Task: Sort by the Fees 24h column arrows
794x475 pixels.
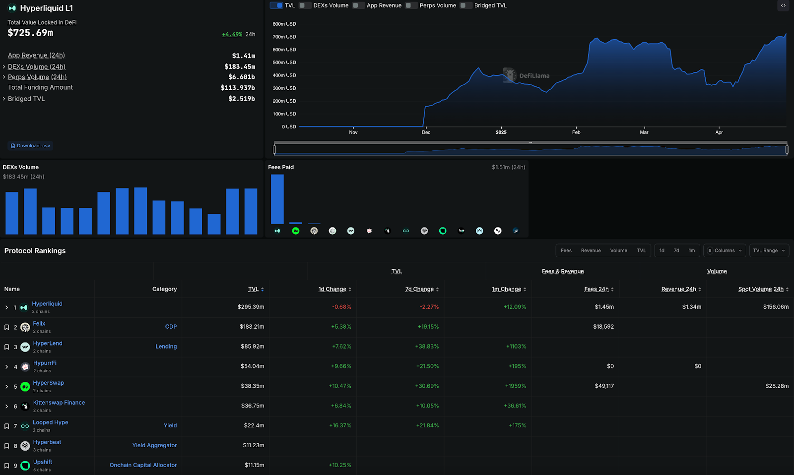Action: (612, 290)
